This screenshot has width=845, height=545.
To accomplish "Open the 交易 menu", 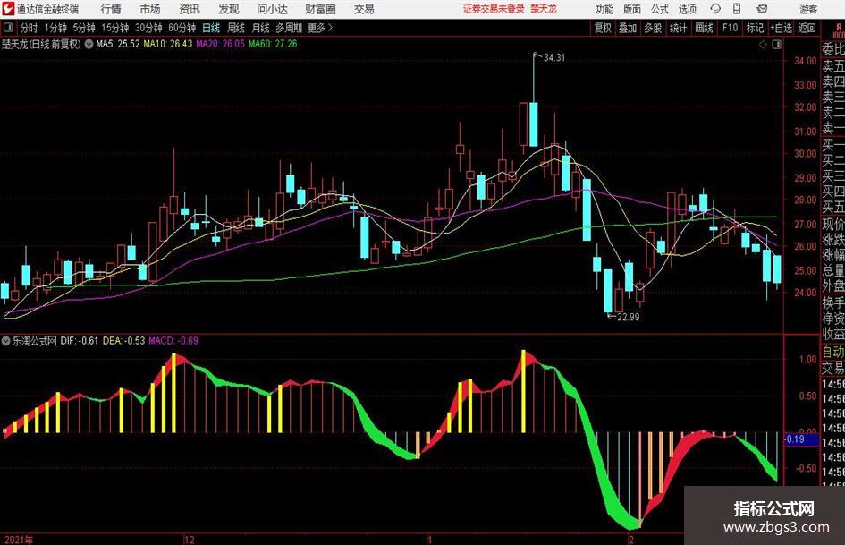I will 364,9.
